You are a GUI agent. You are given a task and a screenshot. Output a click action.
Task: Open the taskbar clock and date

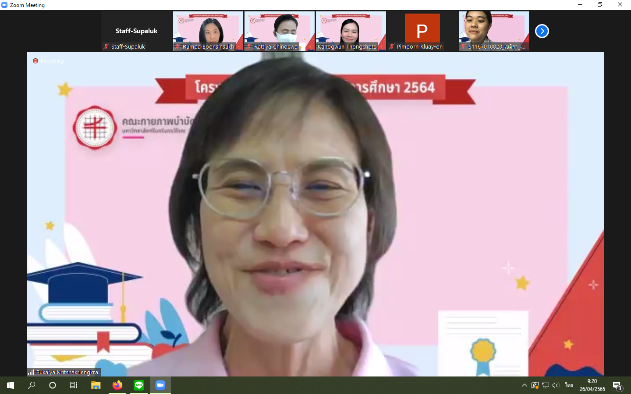[x=592, y=385]
